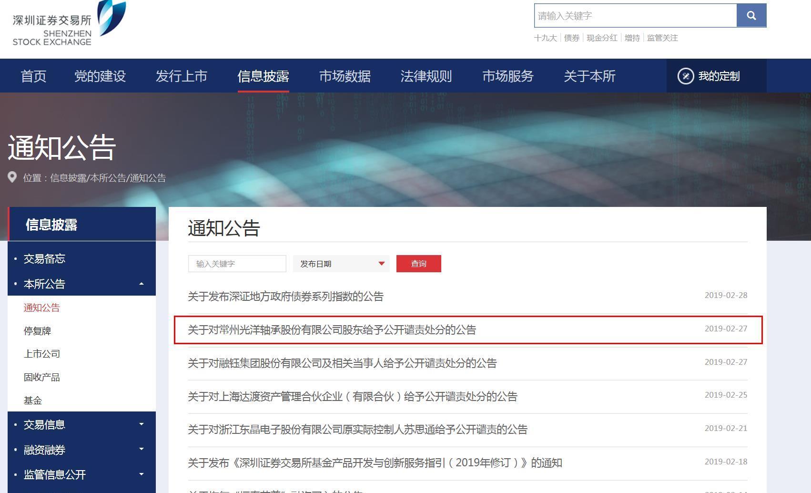This screenshot has width=811, height=493.
Task: Open 发行上市 navigation item
Action: click(182, 76)
